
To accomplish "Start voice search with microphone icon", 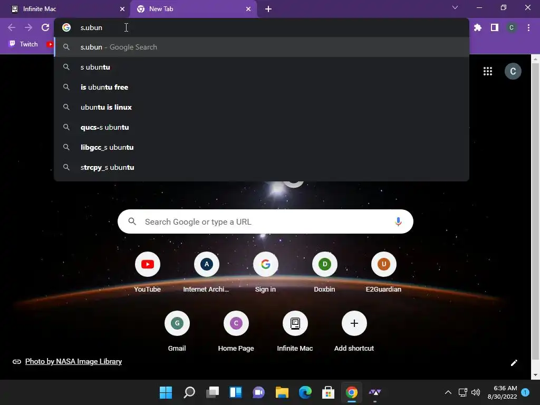I will (398, 221).
